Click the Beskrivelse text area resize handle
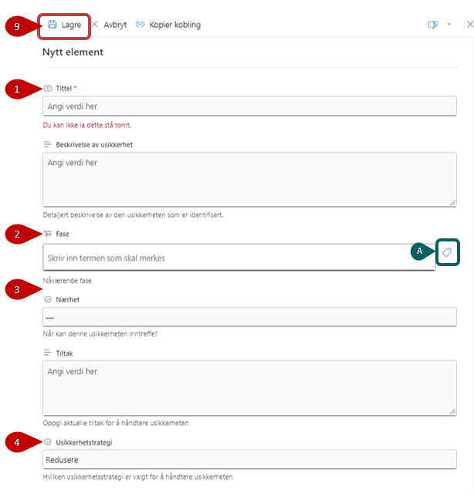The image size is (474, 496). (452, 202)
